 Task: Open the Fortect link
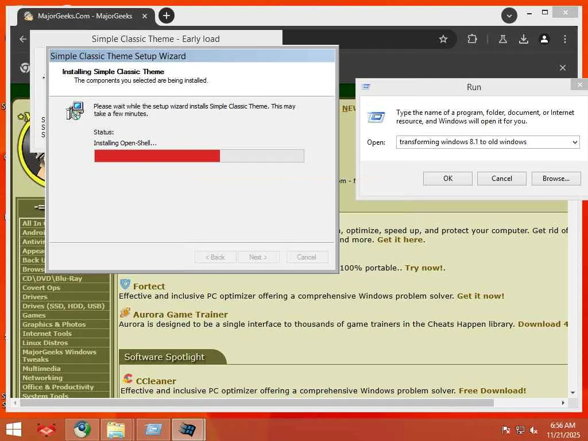click(x=149, y=286)
